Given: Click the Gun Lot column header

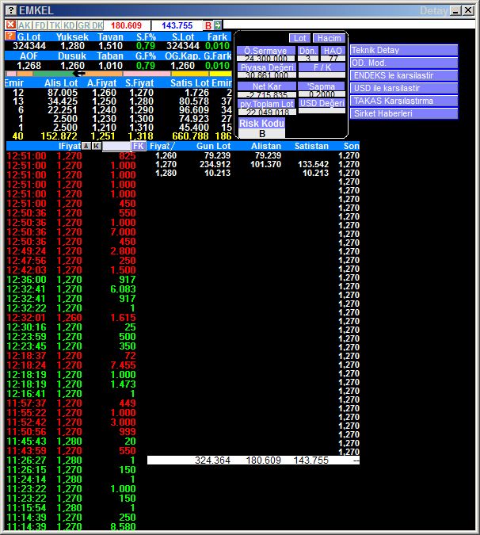Looking at the screenshot, I should (x=213, y=146).
